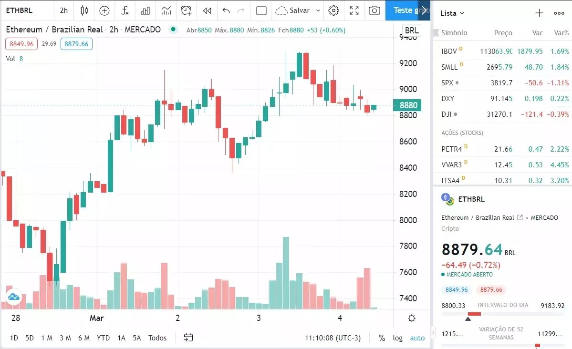This screenshot has height=349, width=572.
Task: Redo the last chart action
Action: [x=241, y=10]
